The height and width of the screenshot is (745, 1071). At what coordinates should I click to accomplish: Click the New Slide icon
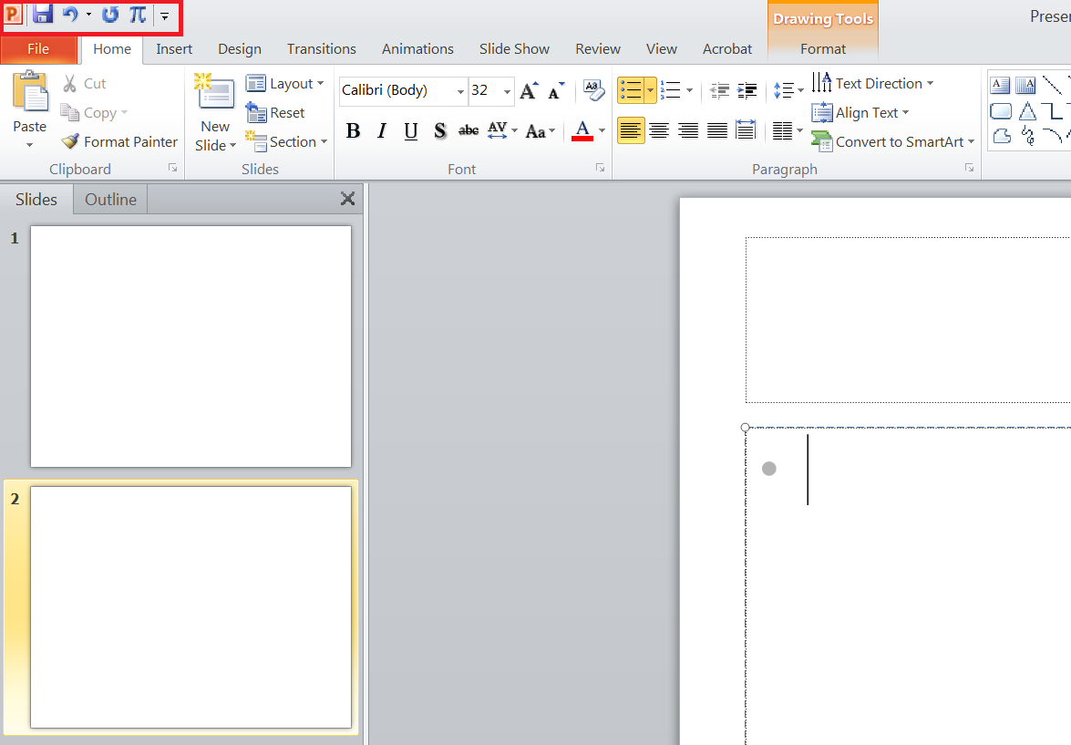(x=214, y=91)
